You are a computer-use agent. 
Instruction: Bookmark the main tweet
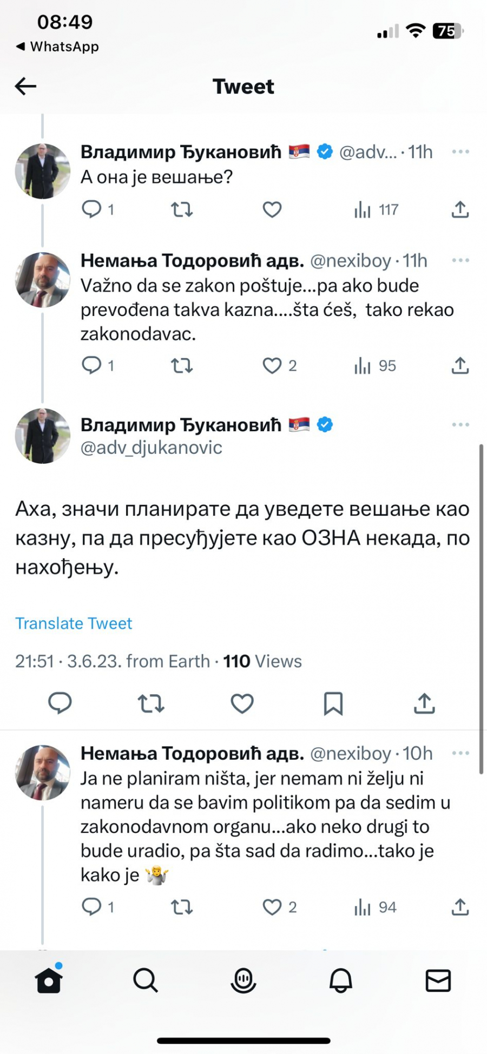click(333, 703)
